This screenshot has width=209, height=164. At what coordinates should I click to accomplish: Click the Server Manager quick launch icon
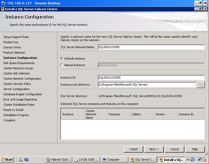point(20,160)
